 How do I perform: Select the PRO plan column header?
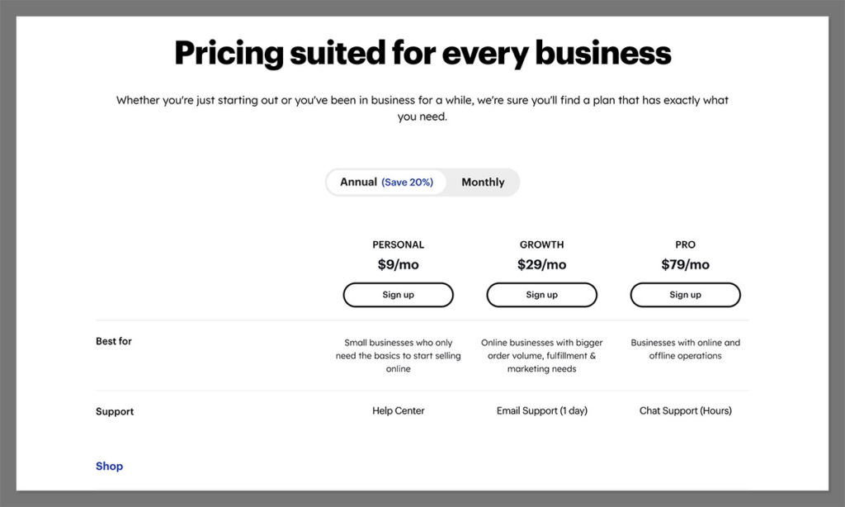point(685,244)
